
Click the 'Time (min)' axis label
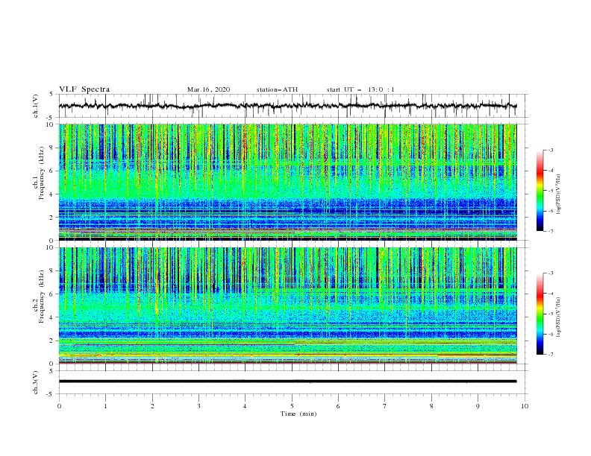coord(298,414)
